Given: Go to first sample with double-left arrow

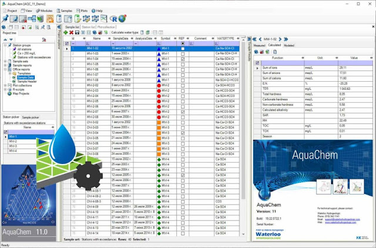Looking at the screenshot, I should [x=254, y=39].
